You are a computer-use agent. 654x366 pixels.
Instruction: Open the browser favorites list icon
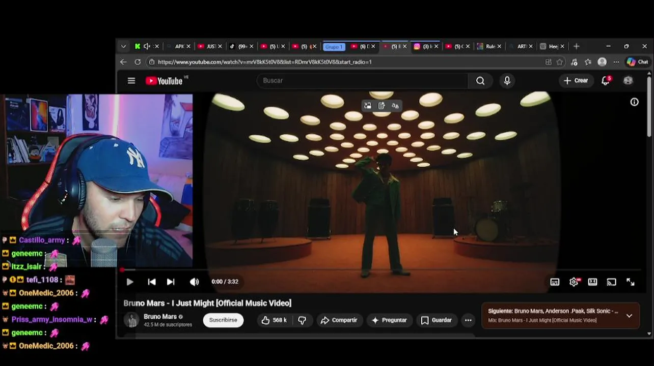pos(588,62)
